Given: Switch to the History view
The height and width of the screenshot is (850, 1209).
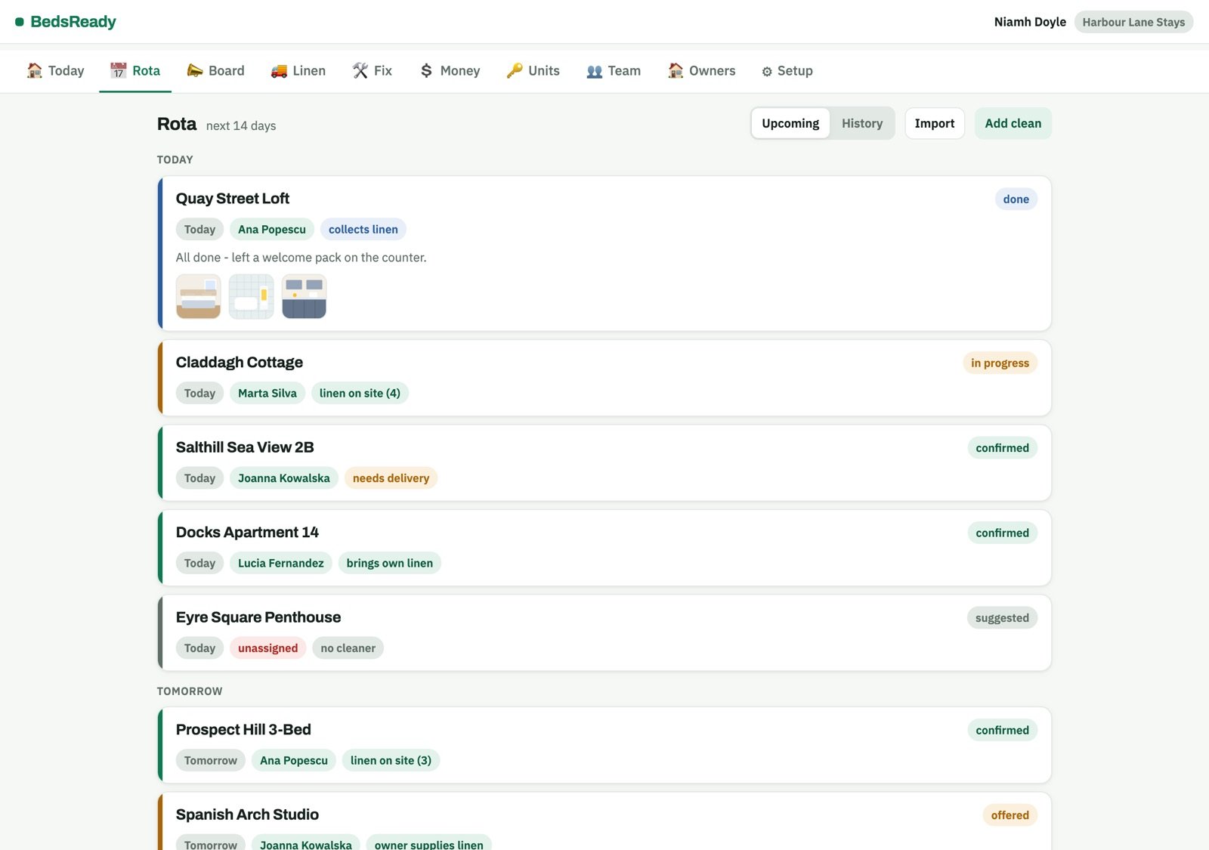Looking at the screenshot, I should pyautogui.click(x=862, y=123).
